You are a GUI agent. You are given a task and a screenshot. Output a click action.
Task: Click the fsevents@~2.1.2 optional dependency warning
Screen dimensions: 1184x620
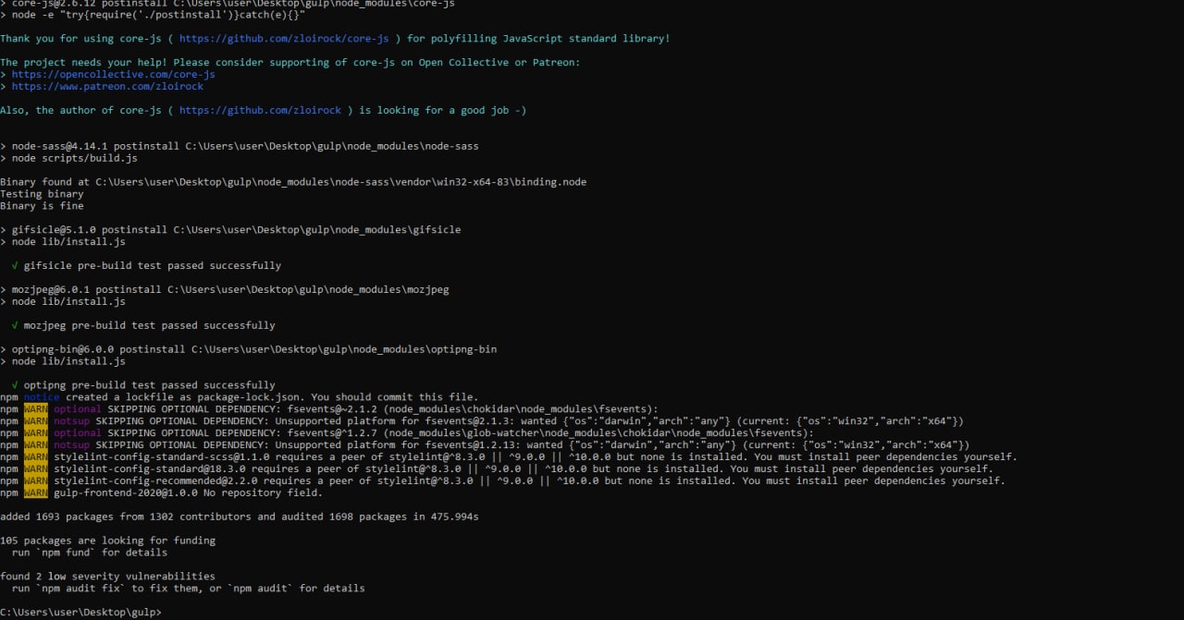[x=329, y=409]
